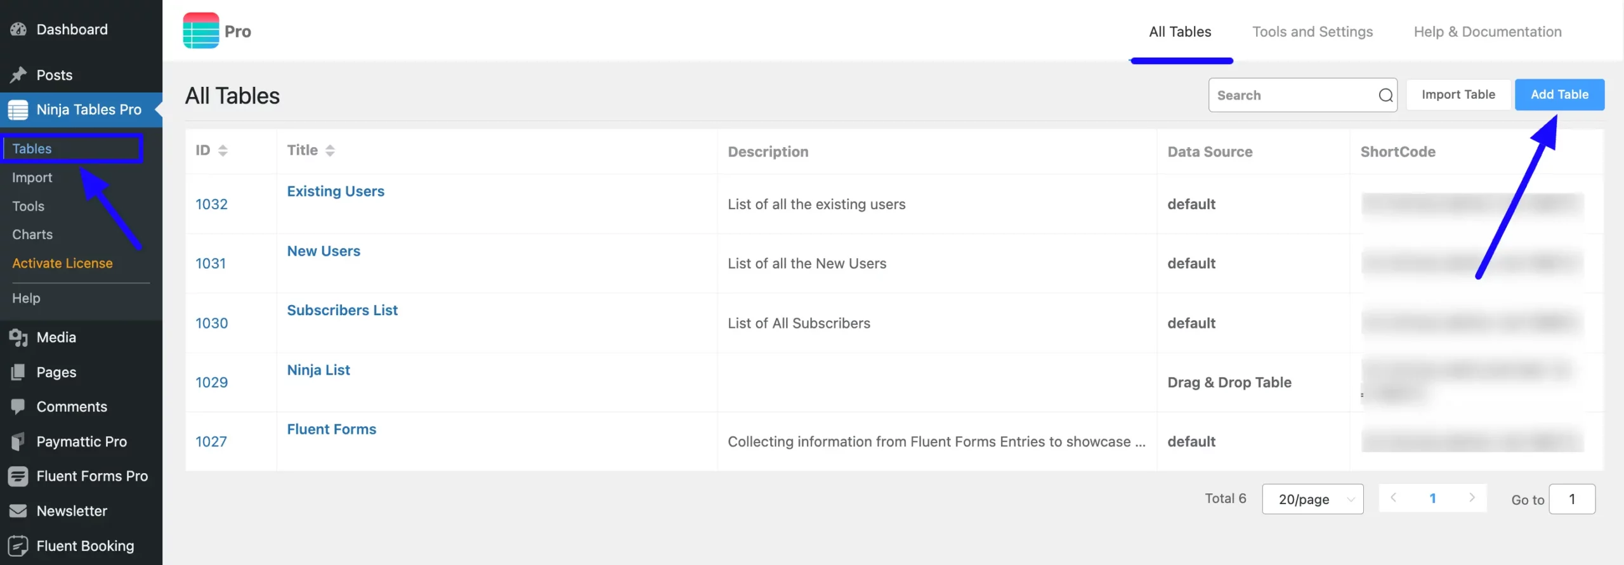This screenshot has width=1624, height=565.
Task: Open the Dashboard icon in sidebar
Action: pos(18,29)
